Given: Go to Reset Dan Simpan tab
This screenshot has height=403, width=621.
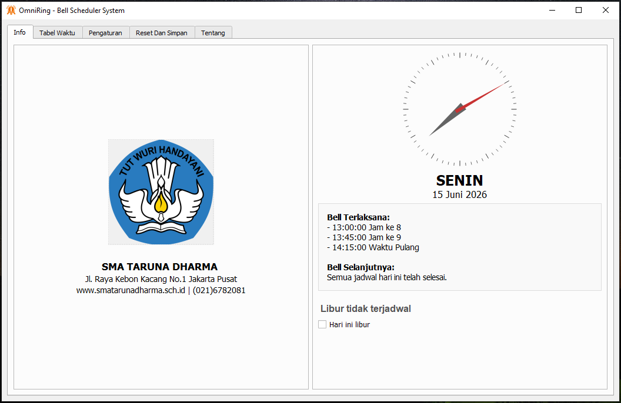Looking at the screenshot, I should pos(162,33).
